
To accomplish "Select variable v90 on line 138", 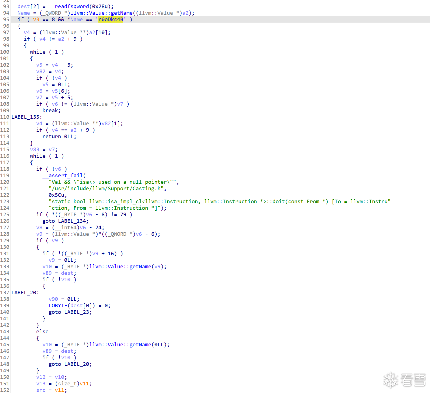I will coord(53,299).
